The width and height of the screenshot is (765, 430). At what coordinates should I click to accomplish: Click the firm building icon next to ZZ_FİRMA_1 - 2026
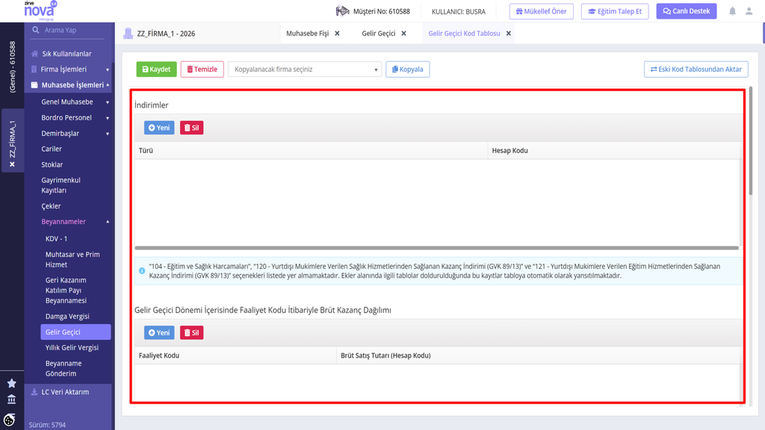coord(128,33)
